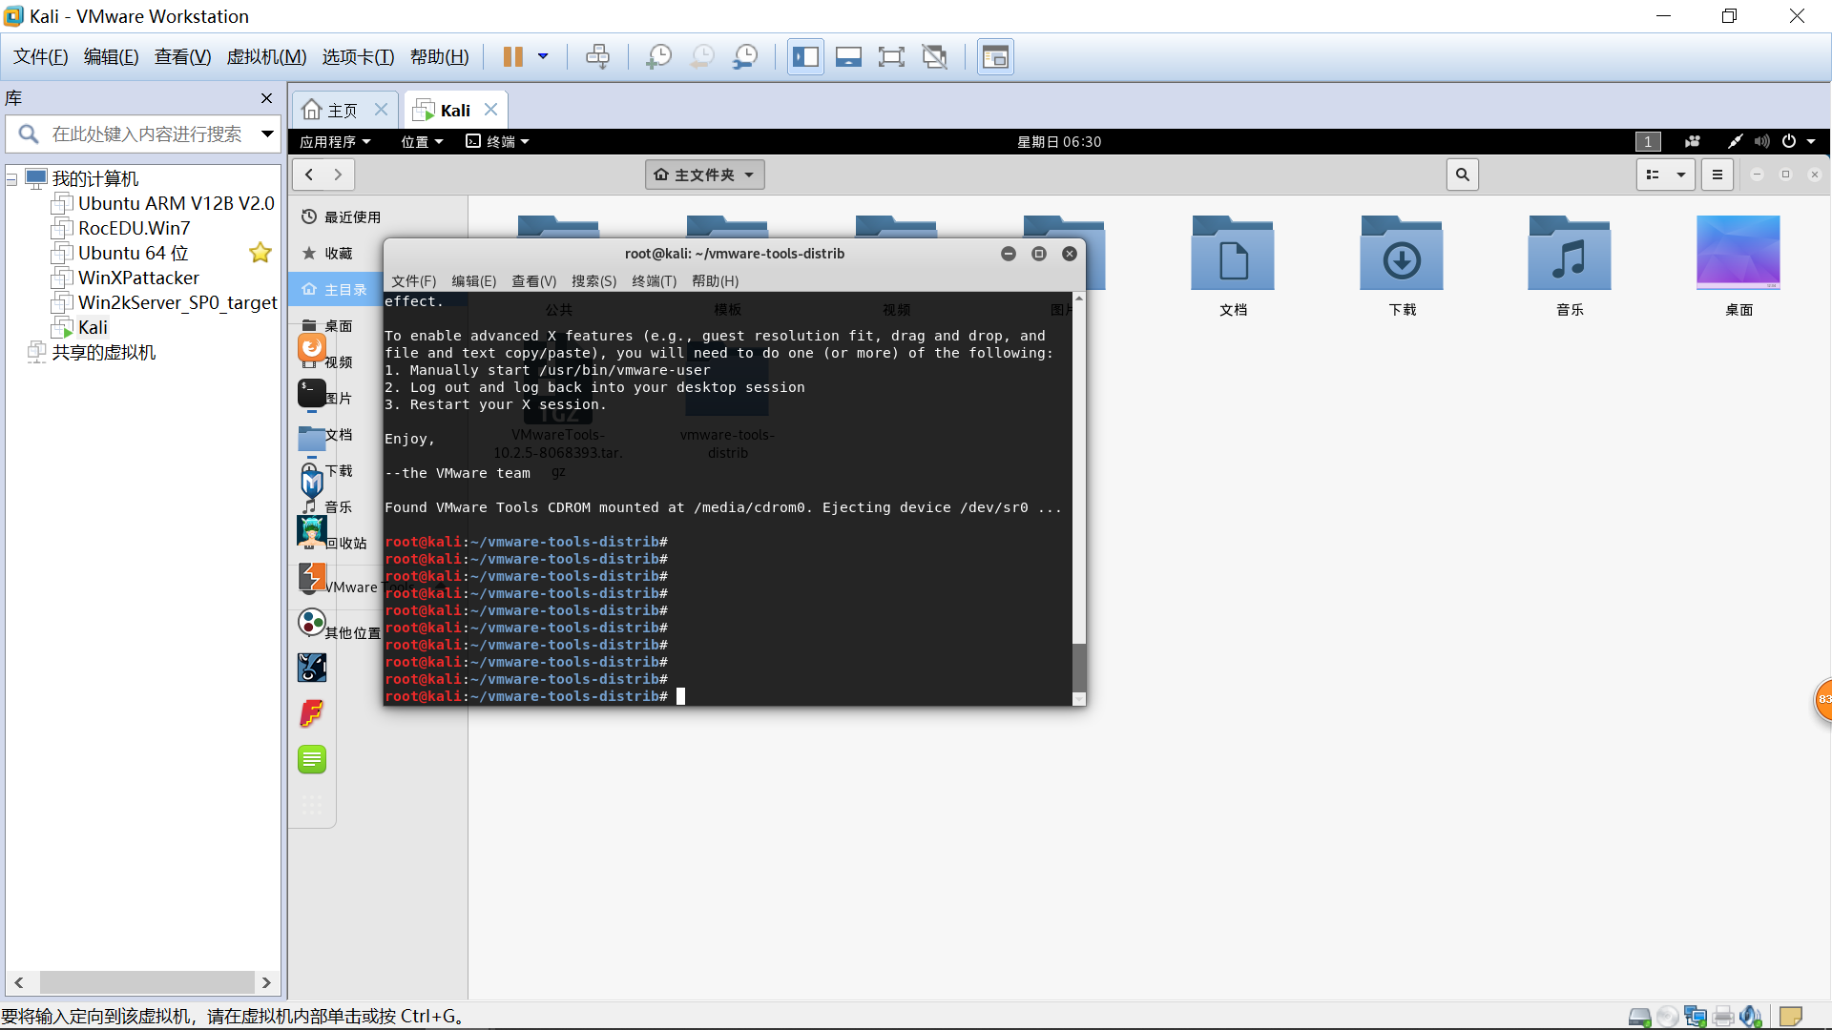This screenshot has width=1832, height=1030.
Task: Select WinXPattacker in the library tree
Action: tap(138, 278)
